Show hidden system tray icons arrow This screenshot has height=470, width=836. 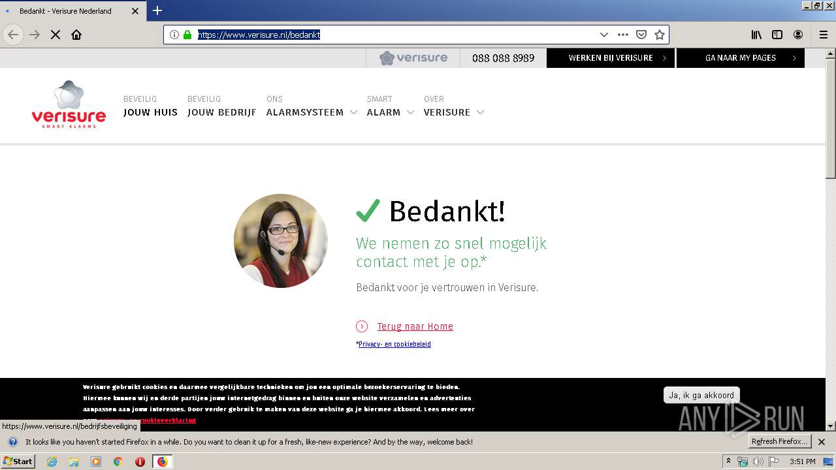[x=728, y=462]
